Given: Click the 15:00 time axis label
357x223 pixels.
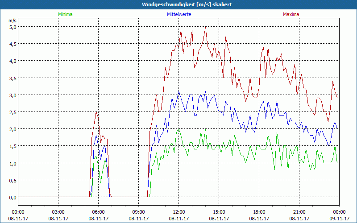Looking at the screenshot, I should pos(219,212).
